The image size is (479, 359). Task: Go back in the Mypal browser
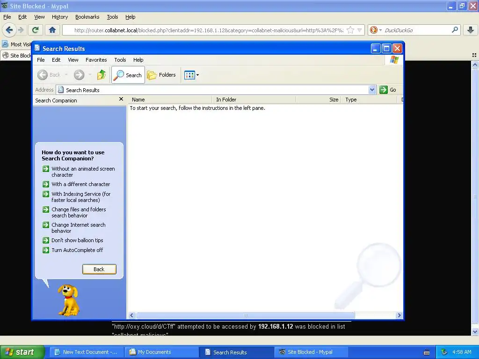click(x=9, y=30)
